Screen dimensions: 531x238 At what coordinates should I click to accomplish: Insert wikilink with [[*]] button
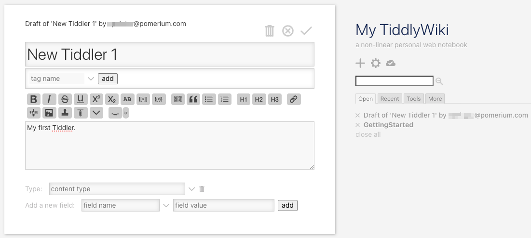coord(143,99)
